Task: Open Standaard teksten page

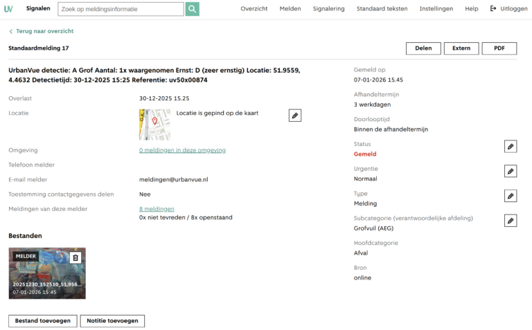Action: [x=382, y=9]
